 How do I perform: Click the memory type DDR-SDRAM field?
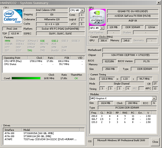(145, 69)
